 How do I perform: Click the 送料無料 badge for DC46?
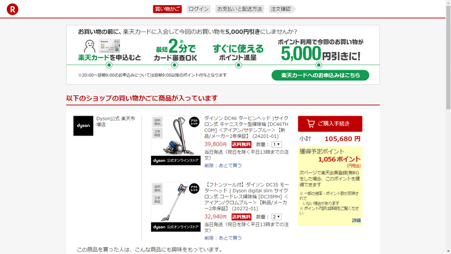tap(241, 144)
